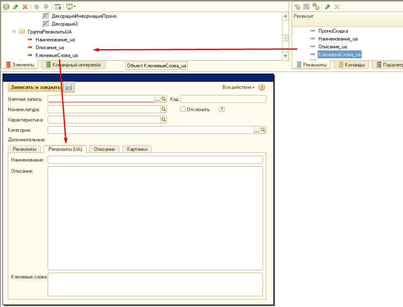The width and height of the screenshot is (403, 307).
Task: Click magnifier icon next to Номенклатура field
Action: [x=164, y=109]
